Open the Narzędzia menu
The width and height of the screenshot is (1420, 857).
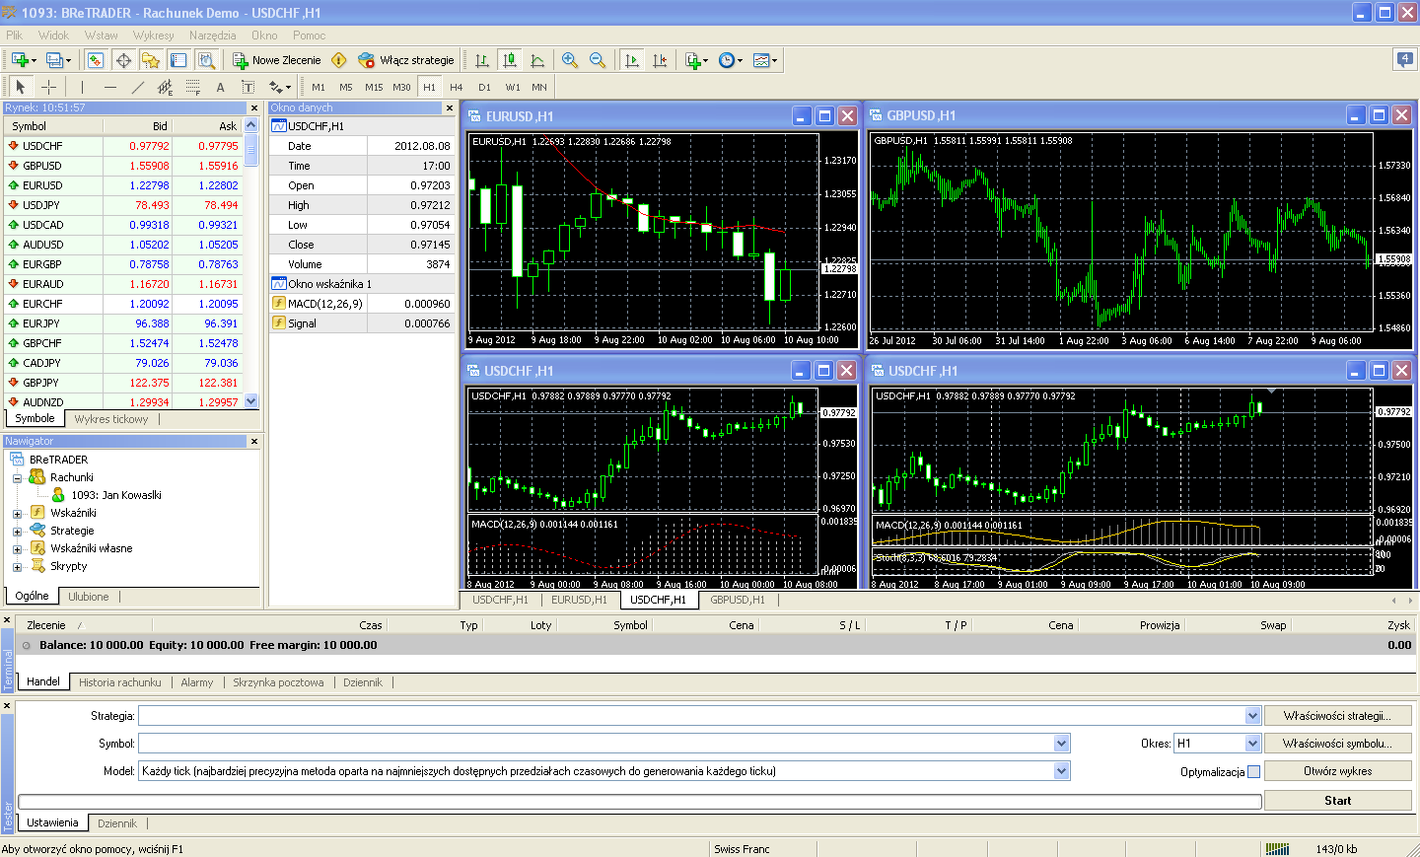[212, 36]
